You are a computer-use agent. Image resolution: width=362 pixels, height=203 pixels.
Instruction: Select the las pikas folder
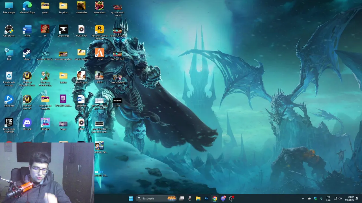(63, 8)
